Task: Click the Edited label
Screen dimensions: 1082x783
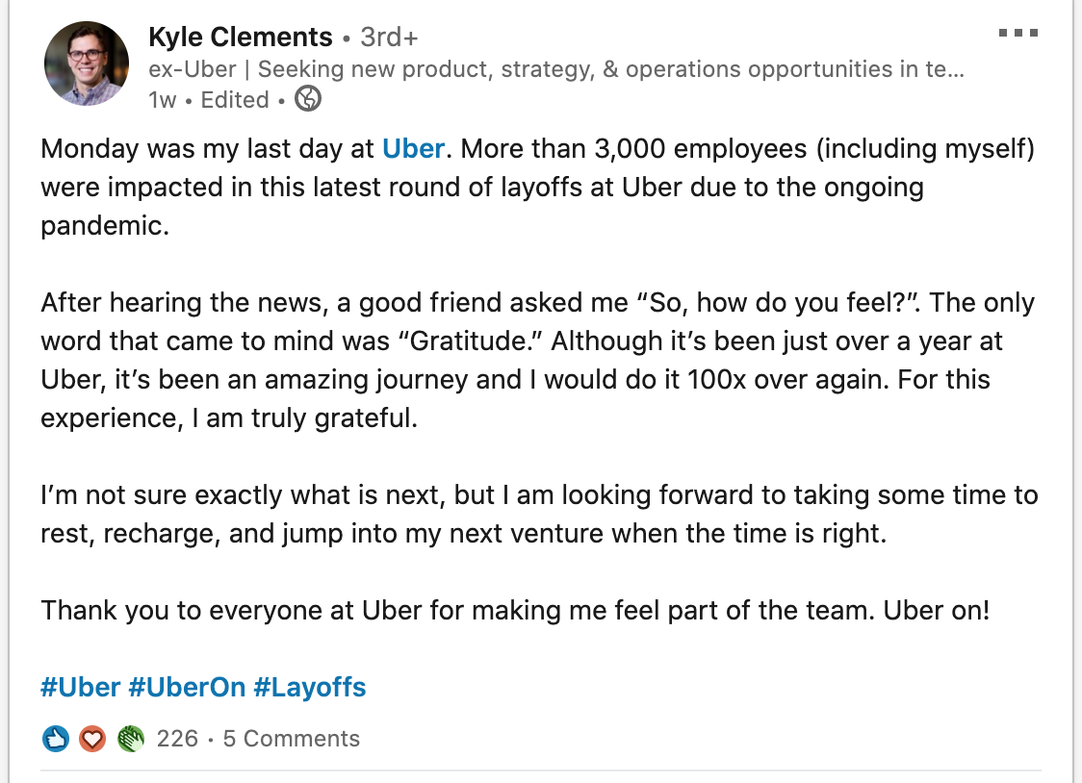Action: pos(235,100)
